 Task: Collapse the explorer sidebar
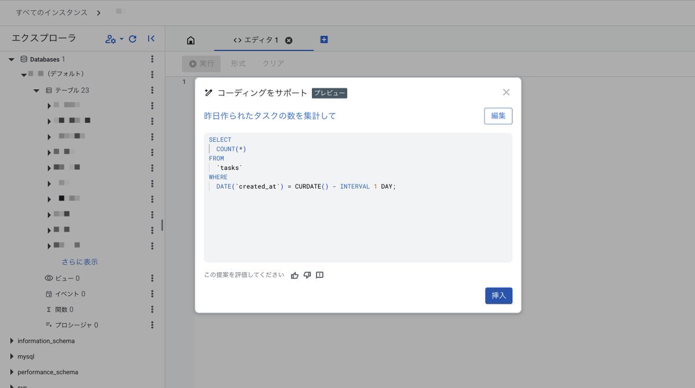(x=151, y=39)
